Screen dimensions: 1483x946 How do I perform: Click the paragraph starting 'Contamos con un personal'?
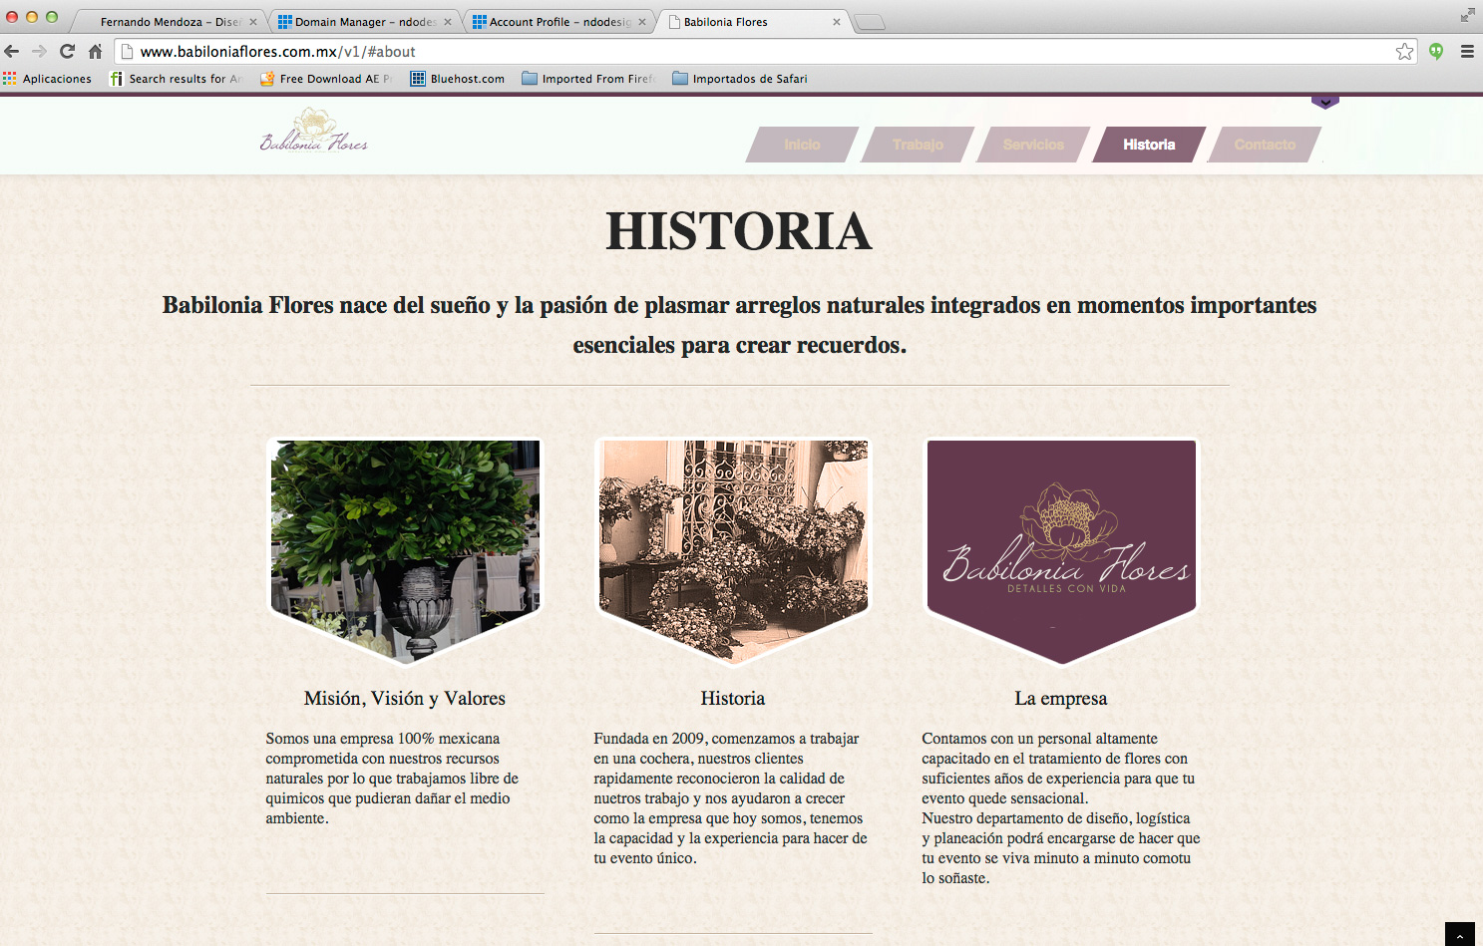point(1061,808)
